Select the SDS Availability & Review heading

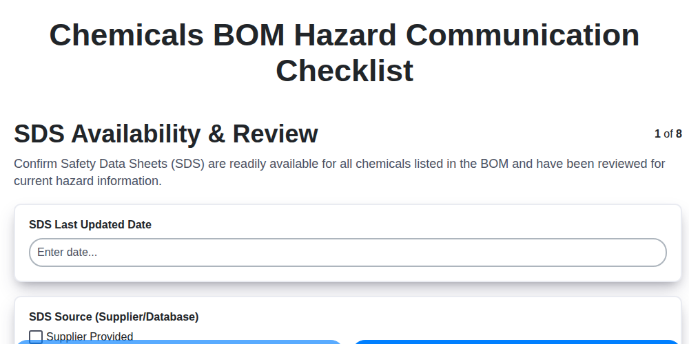click(166, 134)
